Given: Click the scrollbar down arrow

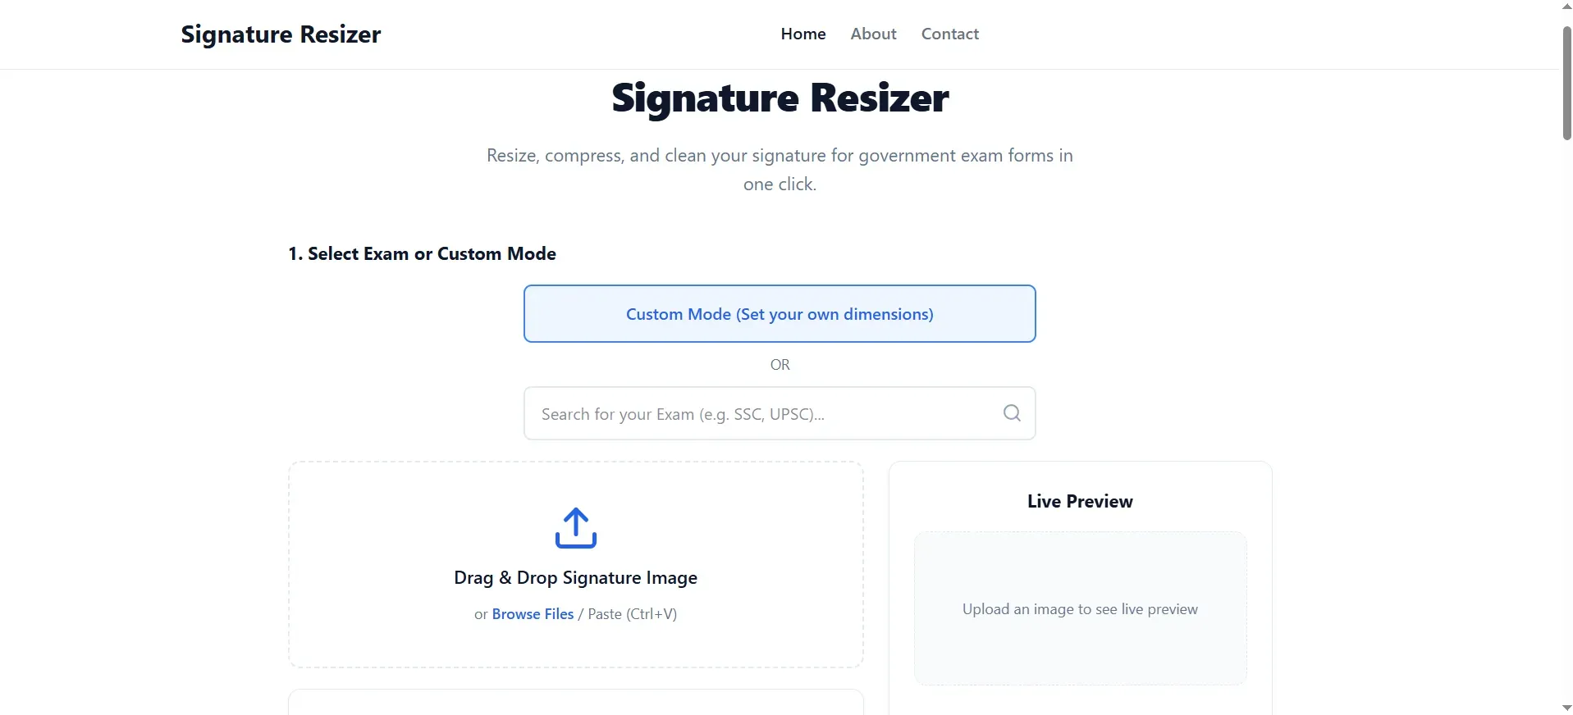Looking at the screenshot, I should tap(1566, 708).
